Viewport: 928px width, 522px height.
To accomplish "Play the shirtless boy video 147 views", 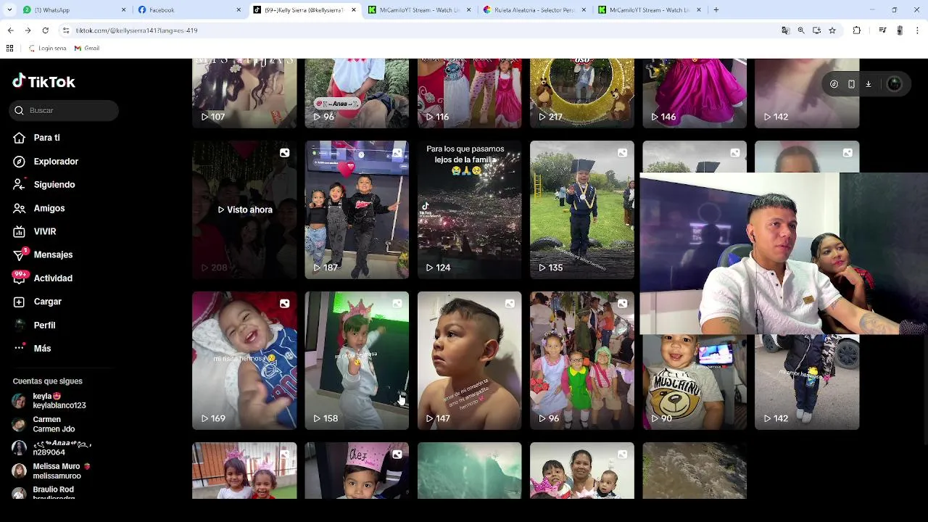I will [x=469, y=360].
